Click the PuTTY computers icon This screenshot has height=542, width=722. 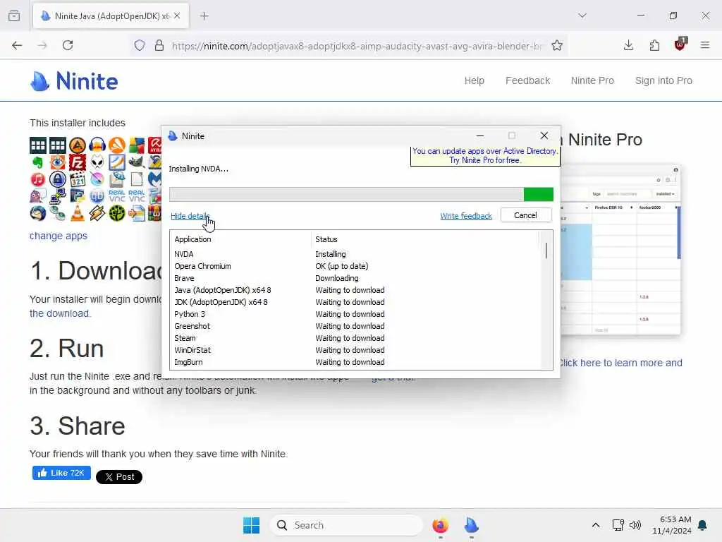[x=58, y=196]
